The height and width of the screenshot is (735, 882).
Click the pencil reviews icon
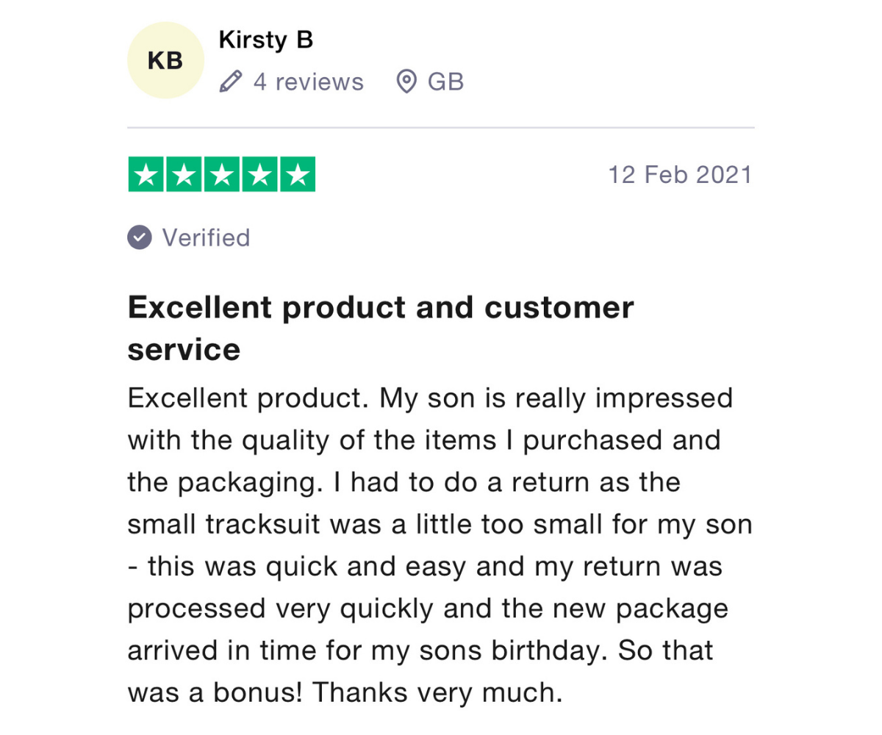tap(231, 82)
